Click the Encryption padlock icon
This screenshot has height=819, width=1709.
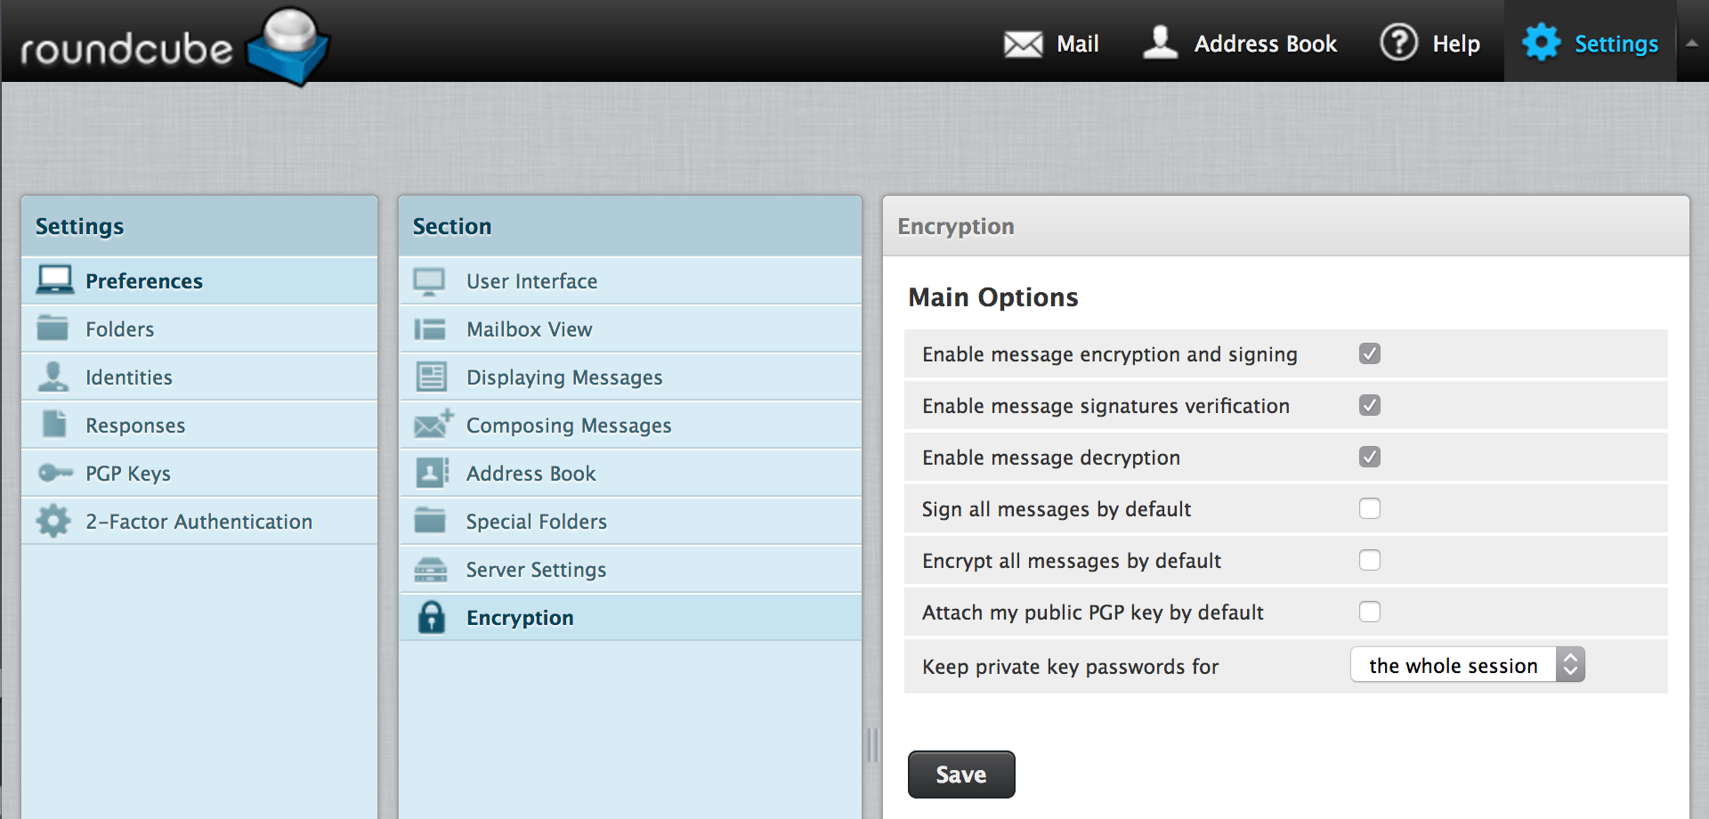(x=432, y=617)
